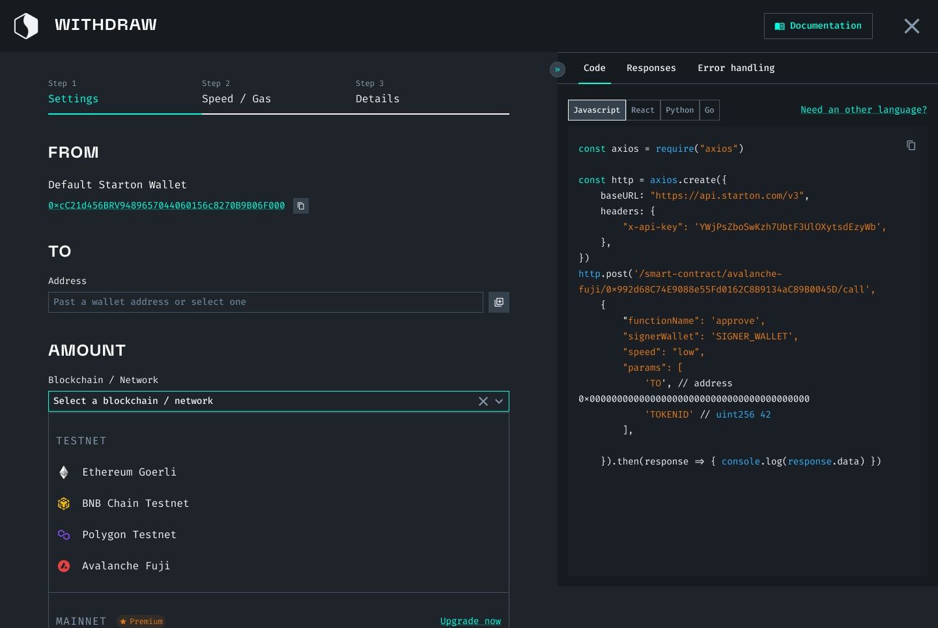Viewport: 938px width, 628px height.
Task: Choose Python code language
Action: coord(680,110)
